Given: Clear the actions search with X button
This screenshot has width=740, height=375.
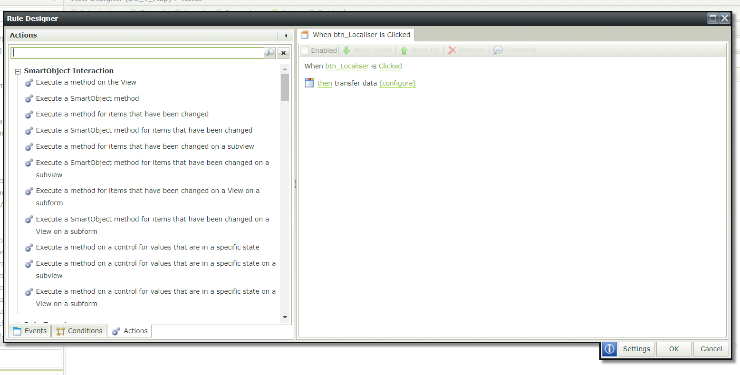Looking at the screenshot, I should point(283,53).
